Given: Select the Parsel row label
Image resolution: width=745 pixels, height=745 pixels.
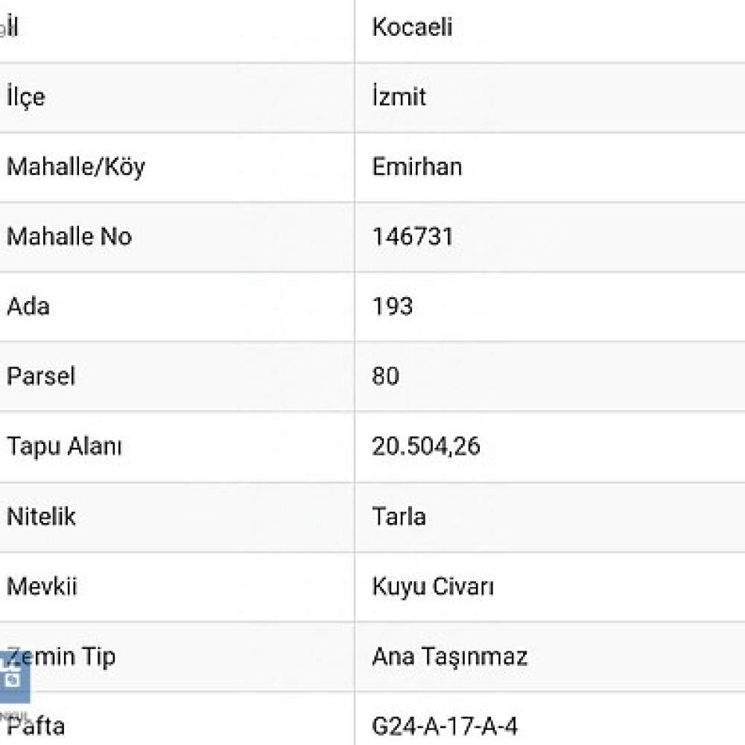Looking at the screenshot, I should (41, 376).
